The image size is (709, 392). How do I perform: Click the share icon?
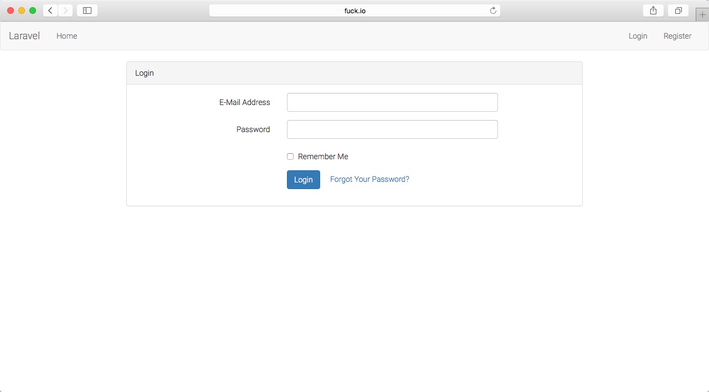pyautogui.click(x=653, y=10)
